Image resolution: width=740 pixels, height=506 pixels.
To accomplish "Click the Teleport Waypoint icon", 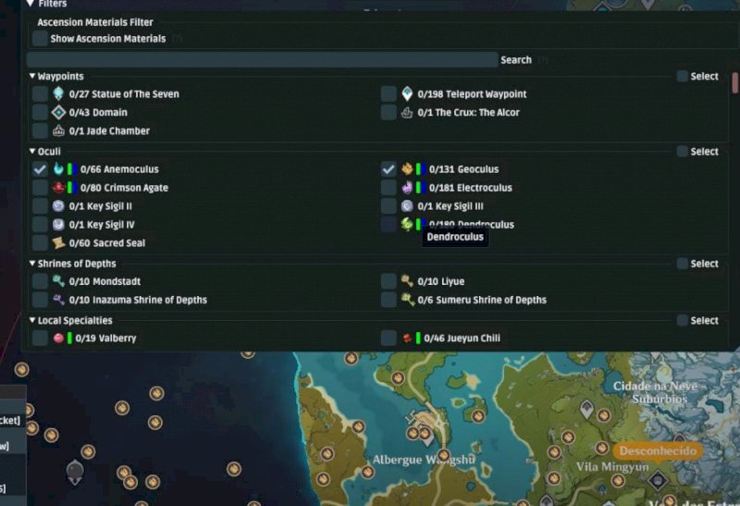I will click(407, 94).
